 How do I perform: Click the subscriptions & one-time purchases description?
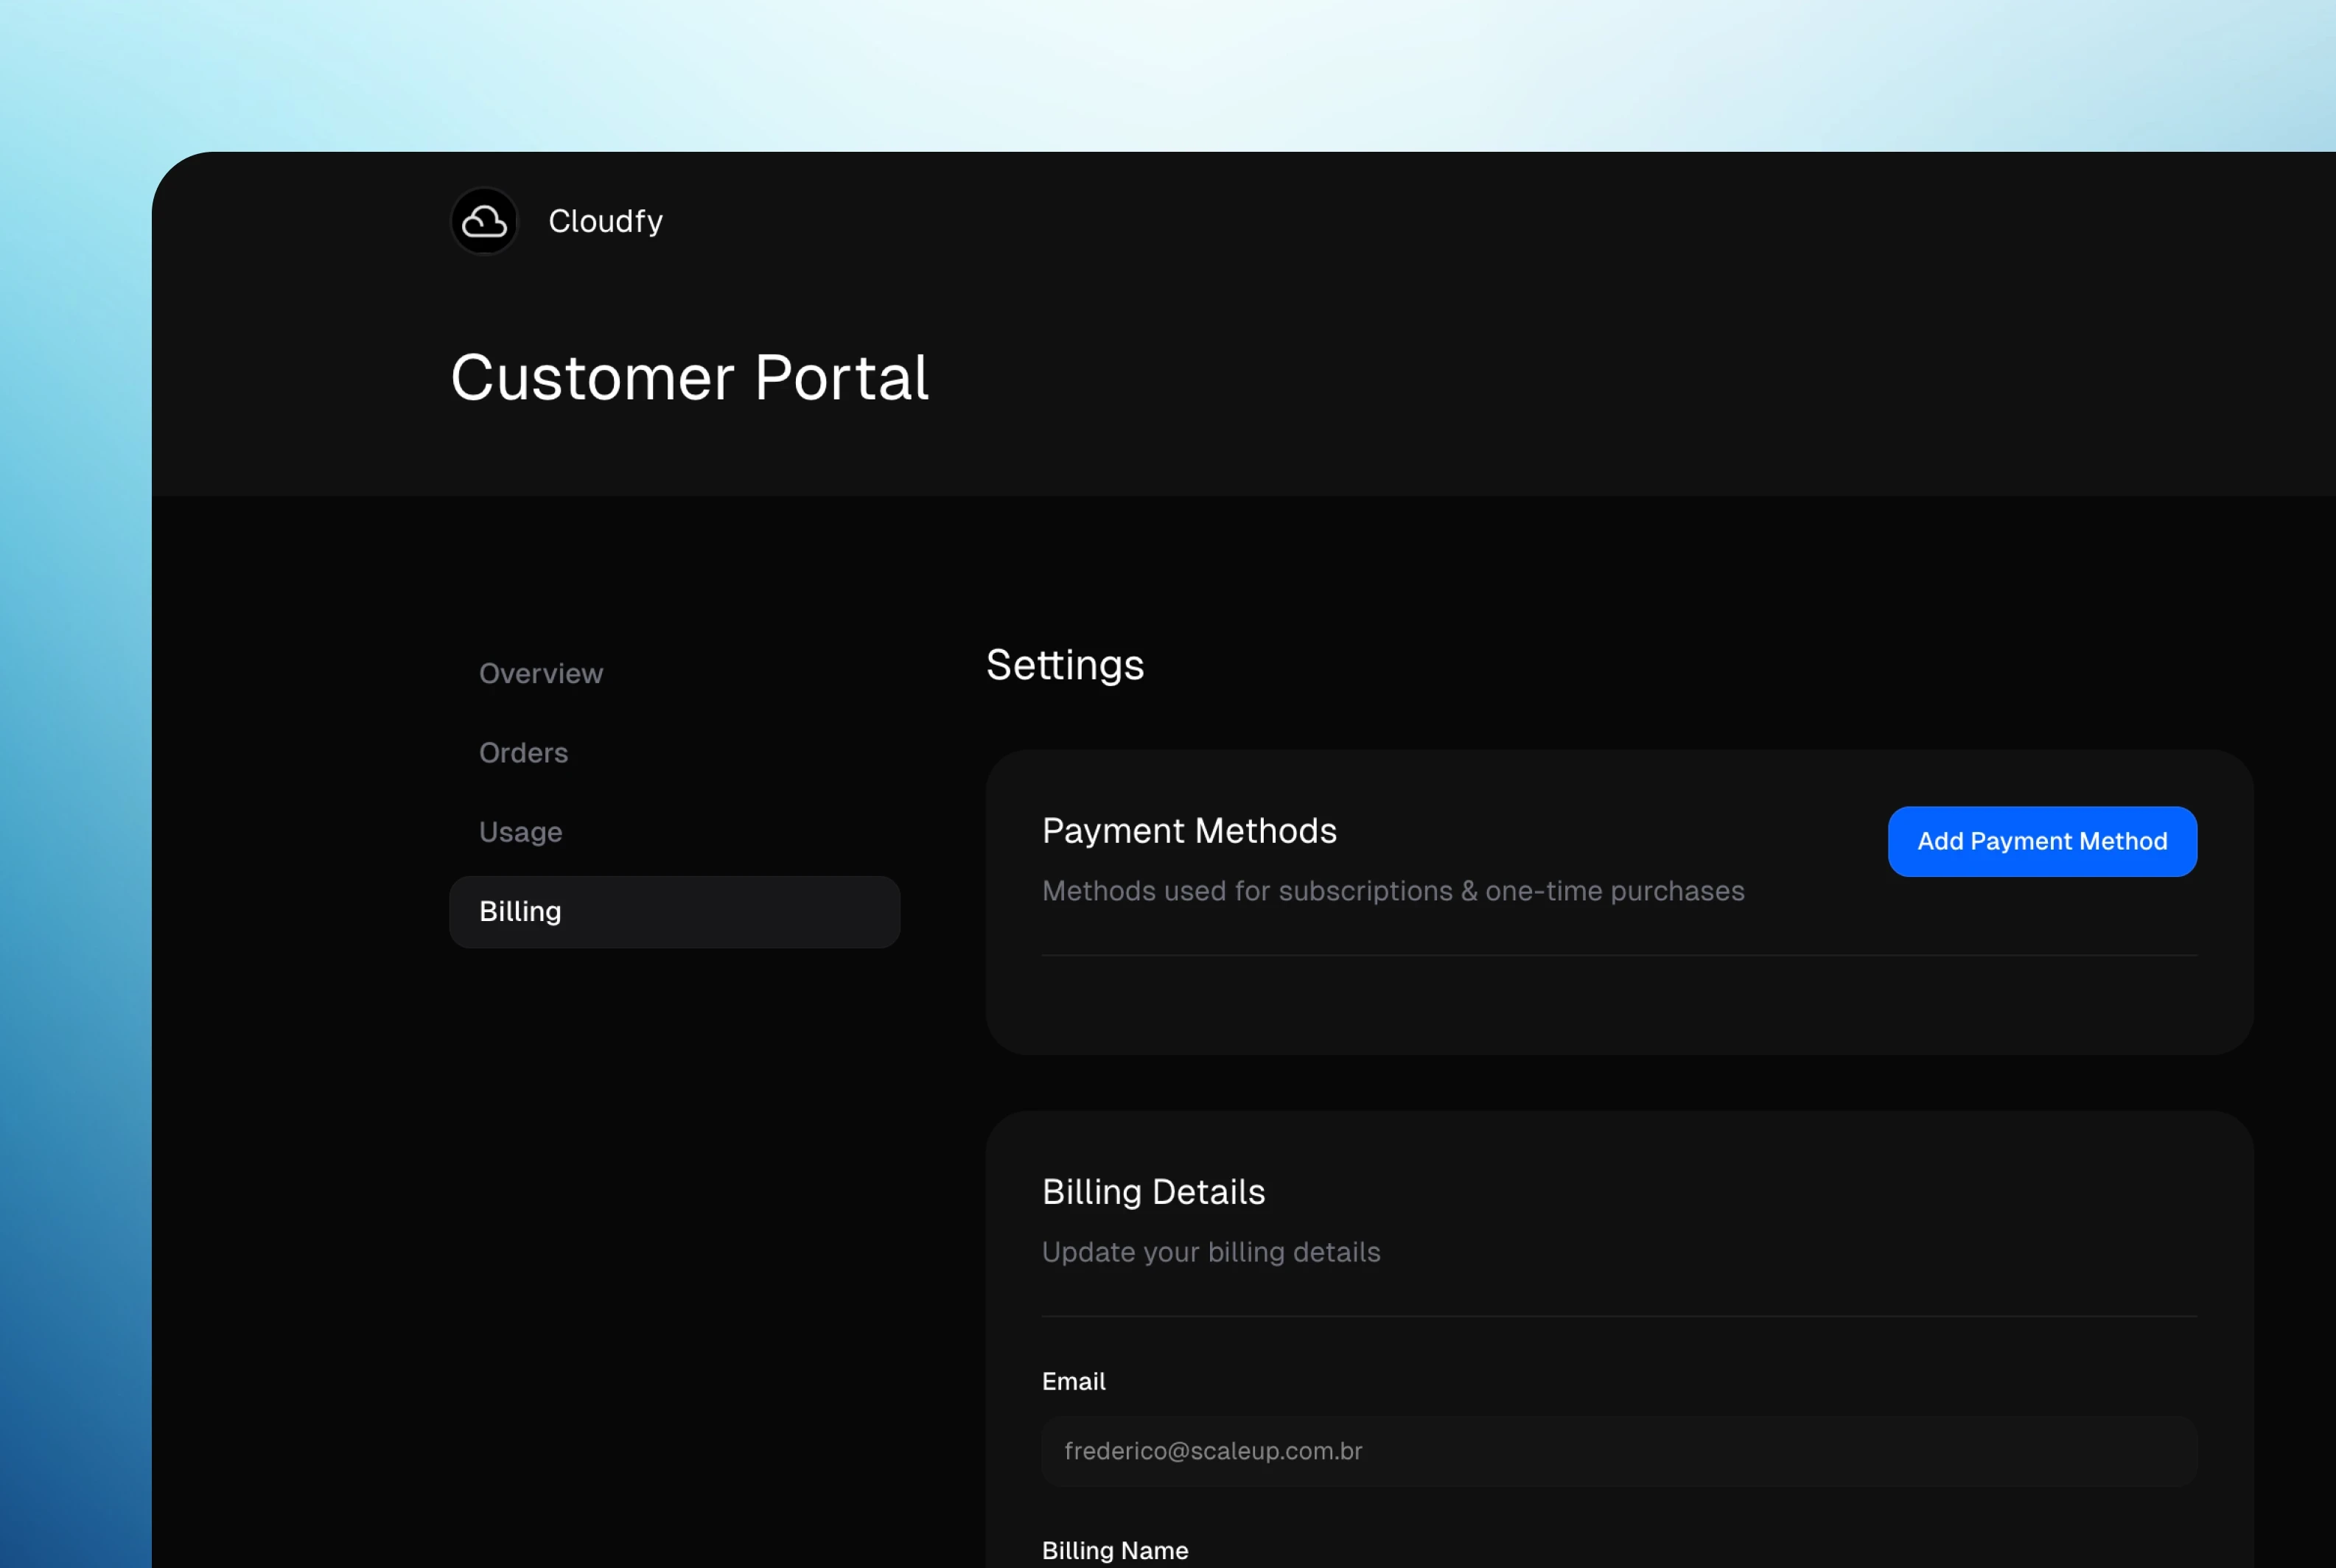[x=1392, y=891]
